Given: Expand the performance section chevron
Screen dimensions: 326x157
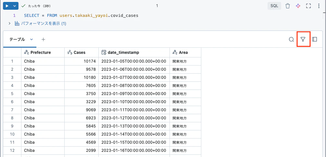Looking at the screenshot, I should (x=9, y=23).
